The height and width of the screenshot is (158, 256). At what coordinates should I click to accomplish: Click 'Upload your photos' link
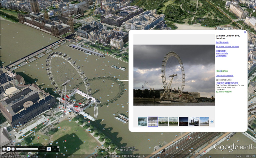[x=224, y=75]
